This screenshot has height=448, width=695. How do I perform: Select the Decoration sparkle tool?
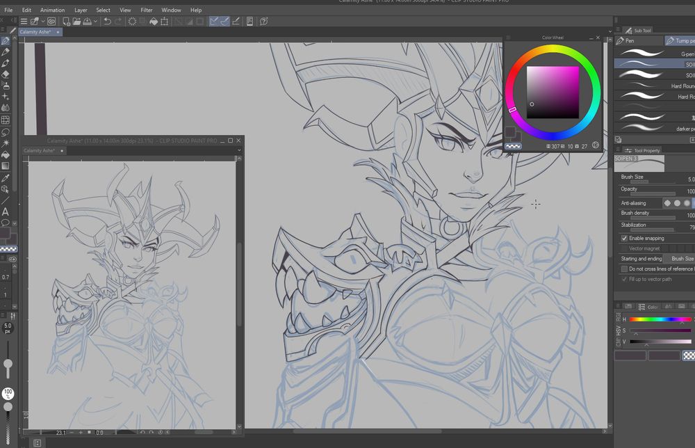6,96
